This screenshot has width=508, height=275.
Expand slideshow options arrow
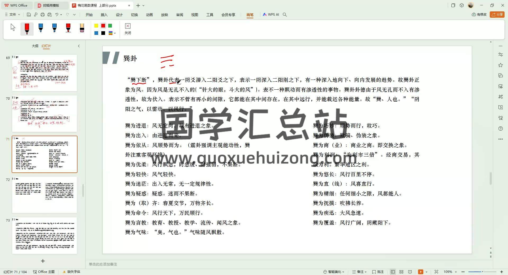(x=427, y=272)
